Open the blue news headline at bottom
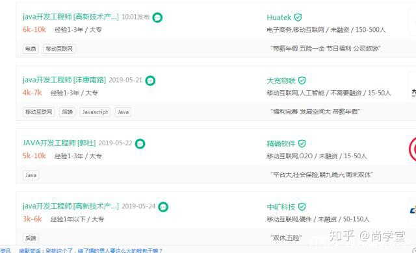416x253 pixels. tap(90, 250)
